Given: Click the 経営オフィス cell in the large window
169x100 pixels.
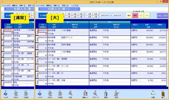Looking at the screenshot, I should (x=75, y=38).
